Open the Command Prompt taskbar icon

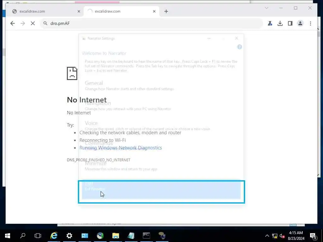146,236
